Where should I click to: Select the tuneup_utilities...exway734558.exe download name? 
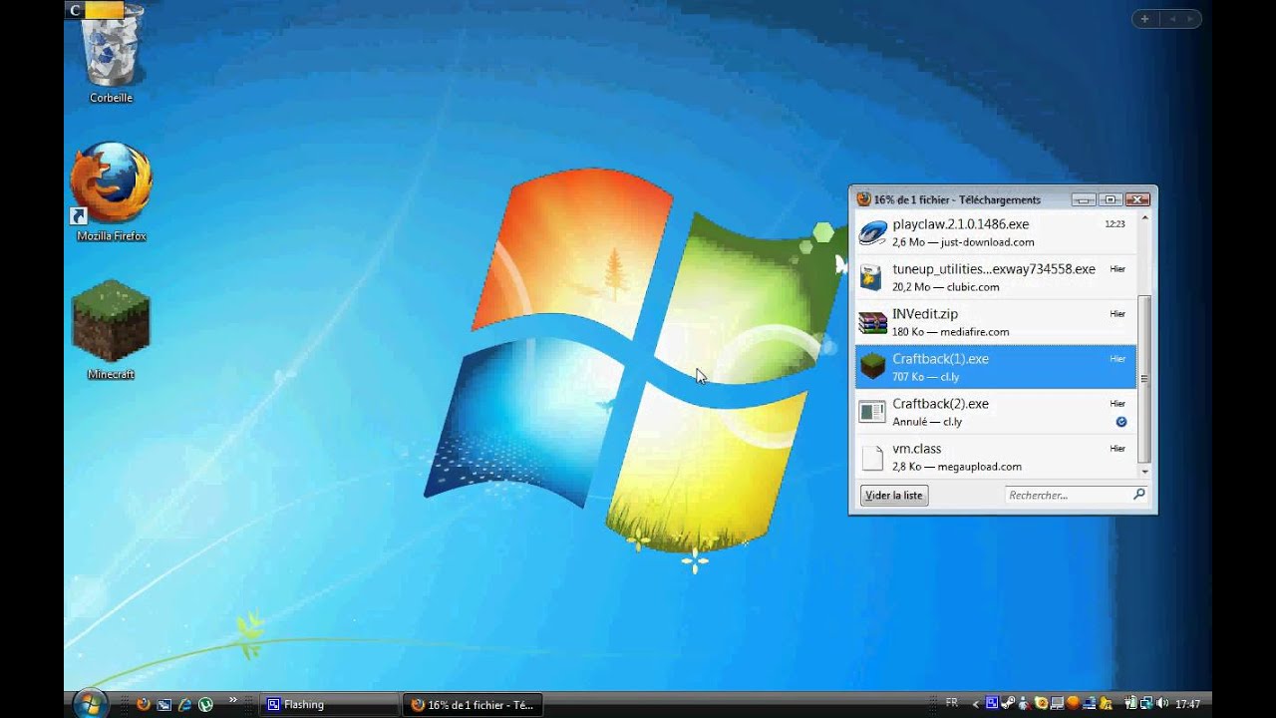pos(994,269)
